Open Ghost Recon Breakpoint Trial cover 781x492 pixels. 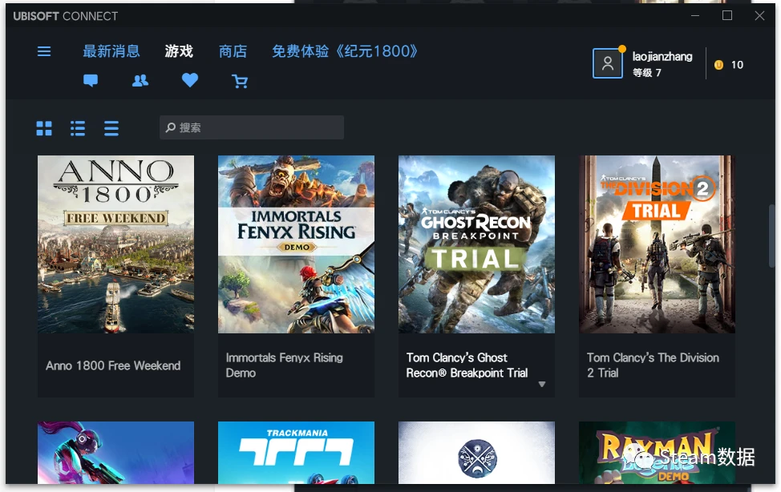476,244
